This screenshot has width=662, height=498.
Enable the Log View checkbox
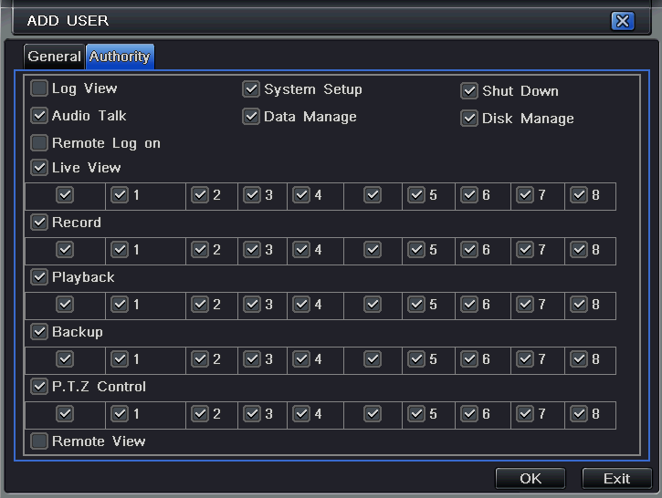(x=39, y=88)
